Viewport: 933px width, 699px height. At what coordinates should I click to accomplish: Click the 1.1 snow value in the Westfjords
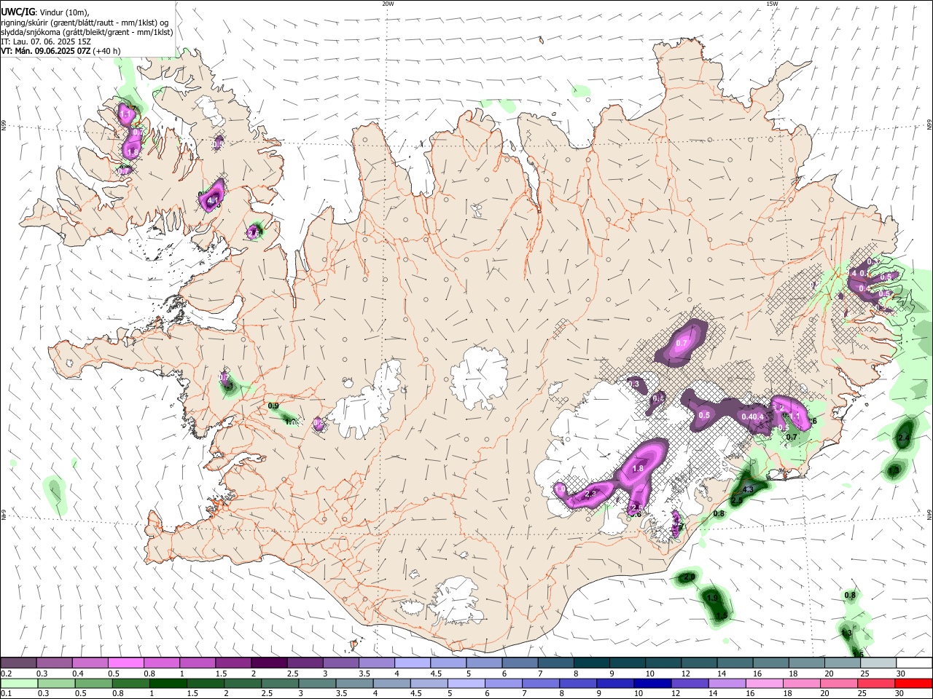pyautogui.click(x=125, y=114)
